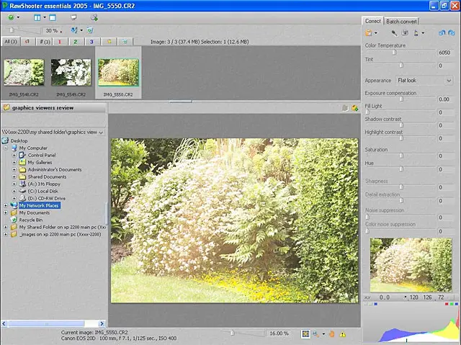
Task: Adjust the Shadow contrast slider
Action: click(401, 125)
